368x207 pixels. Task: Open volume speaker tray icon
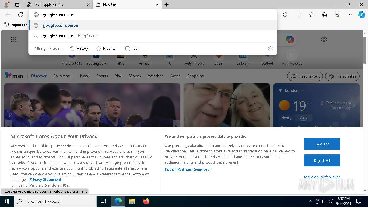pyautogui.click(x=331, y=201)
